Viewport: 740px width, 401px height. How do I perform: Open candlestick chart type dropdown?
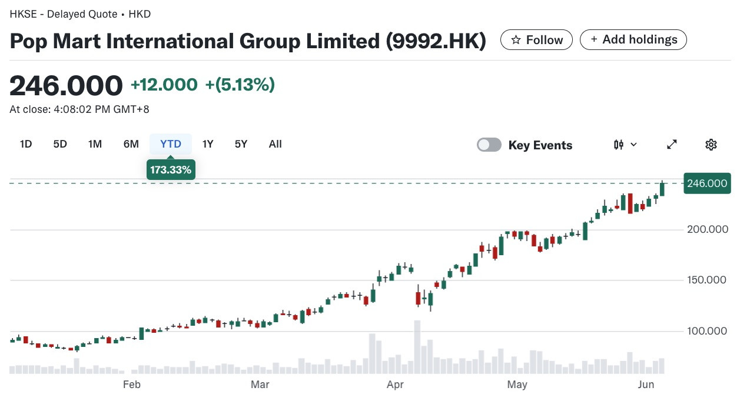click(x=625, y=145)
